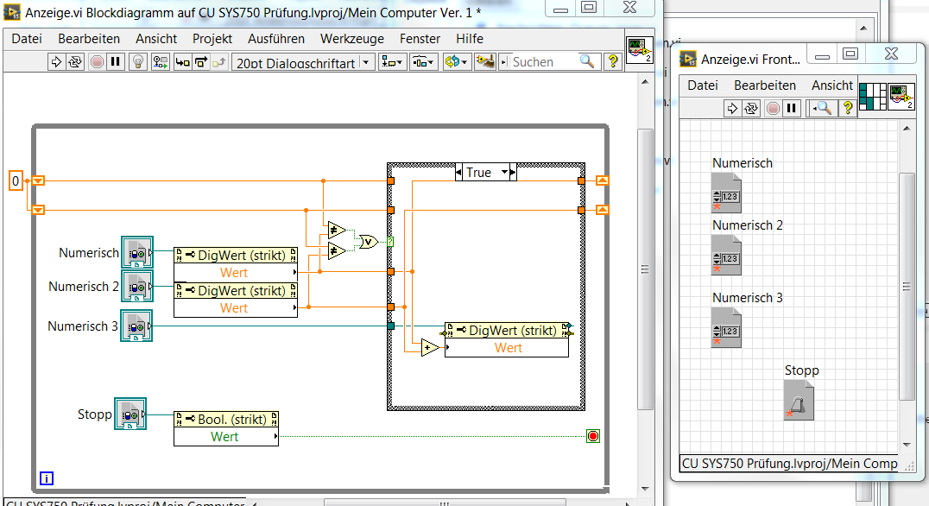Click the connector pane grid in front panel

point(872,96)
